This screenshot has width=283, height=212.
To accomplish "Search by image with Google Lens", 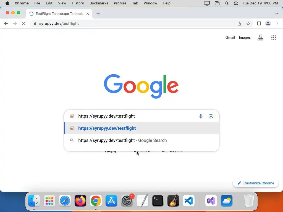I will click(211, 116).
